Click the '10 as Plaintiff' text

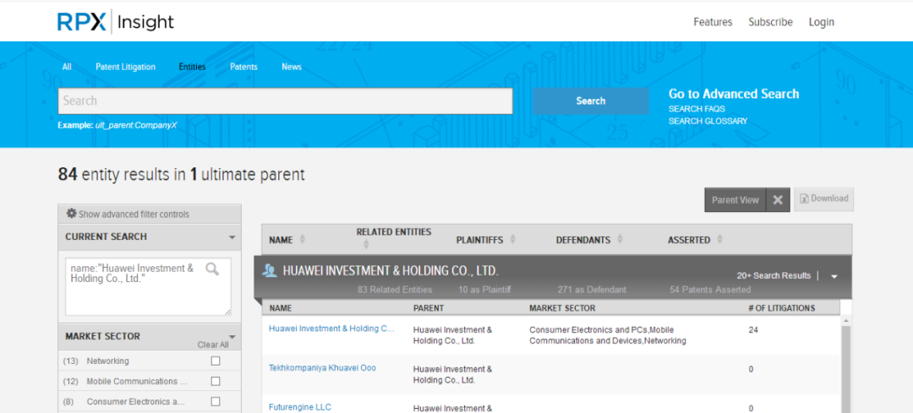[x=483, y=290]
